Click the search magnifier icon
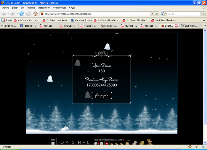The width and height of the screenshot is (207, 150). pos(203,14)
